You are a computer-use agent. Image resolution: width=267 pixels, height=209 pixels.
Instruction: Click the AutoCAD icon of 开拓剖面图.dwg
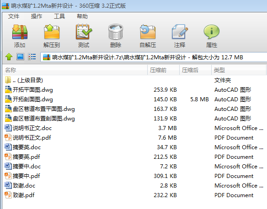click(x=8, y=99)
